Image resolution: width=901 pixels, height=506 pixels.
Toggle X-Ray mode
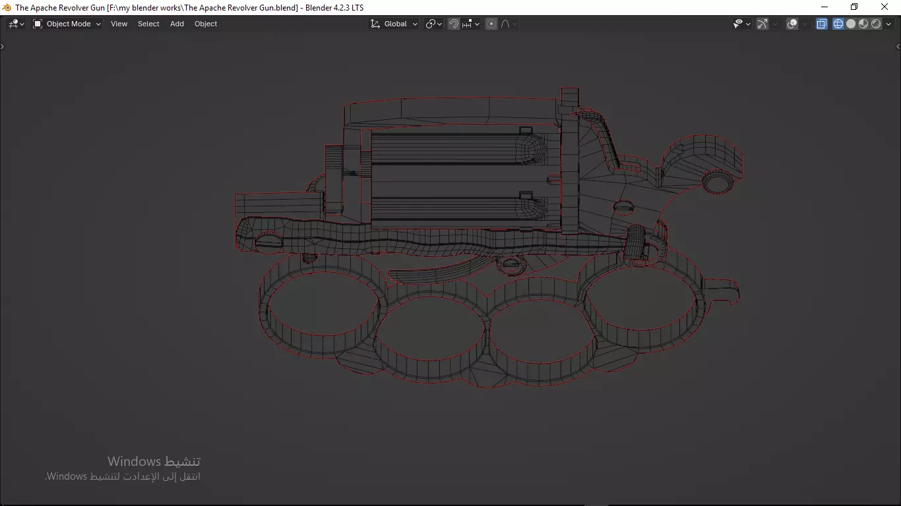822,24
